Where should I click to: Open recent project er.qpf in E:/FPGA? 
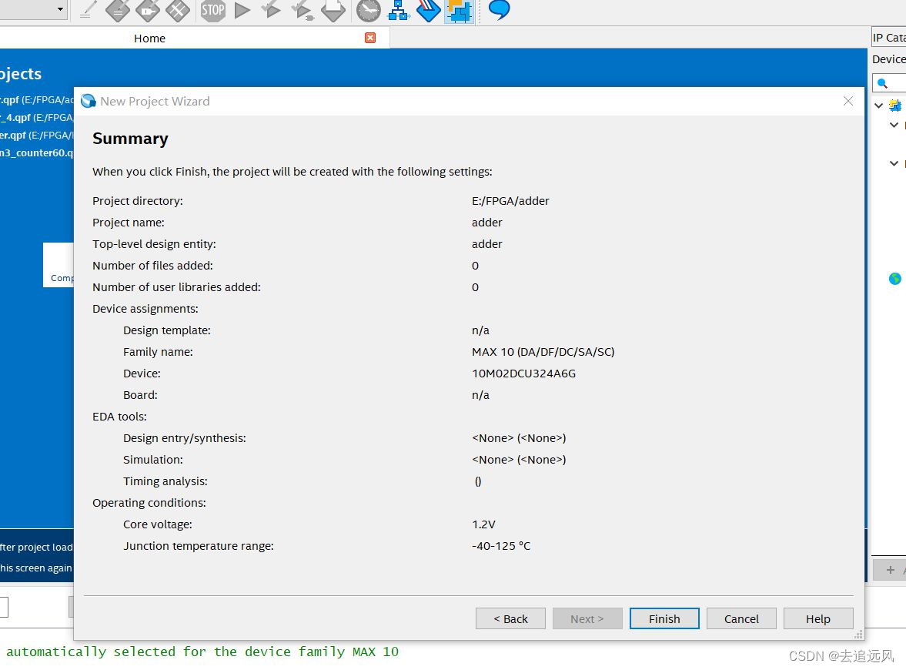(x=37, y=136)
